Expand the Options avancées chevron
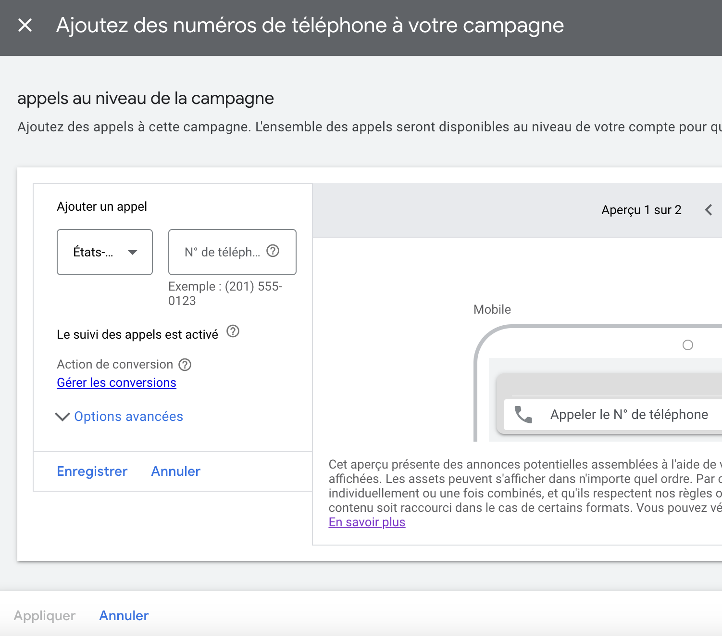This screenshot has height=636, width=722. pos(62,417)
